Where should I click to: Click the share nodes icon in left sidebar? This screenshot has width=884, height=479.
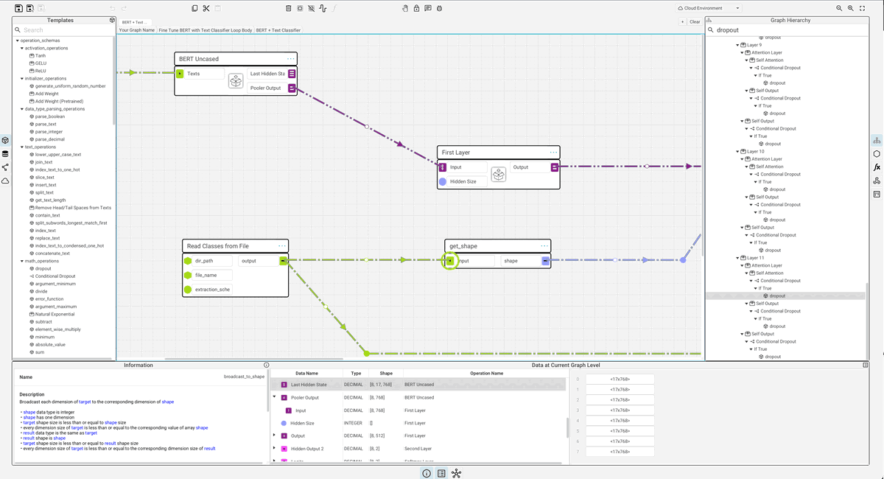click(5, 167)
